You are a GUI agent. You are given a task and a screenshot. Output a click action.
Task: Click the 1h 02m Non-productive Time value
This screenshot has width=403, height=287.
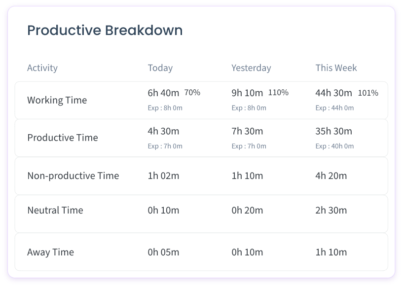coord(163,176)
